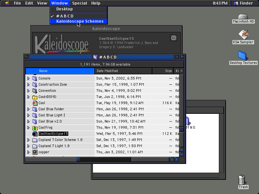Image resolution: width=259 pixels, height=194 pixels.
Task: Expand the Convention folder
Action: tap(28, 91)
